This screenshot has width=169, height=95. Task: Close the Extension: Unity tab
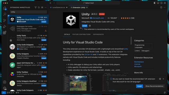tap(87, 7)
